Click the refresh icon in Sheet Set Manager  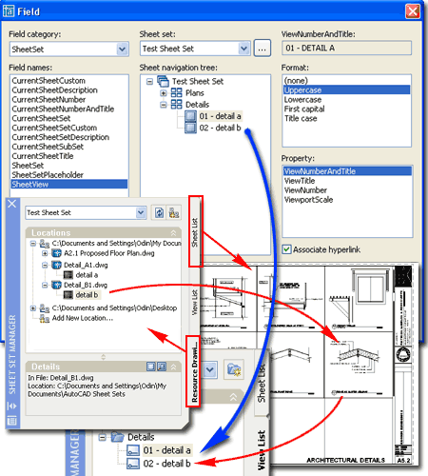point(159,212)
